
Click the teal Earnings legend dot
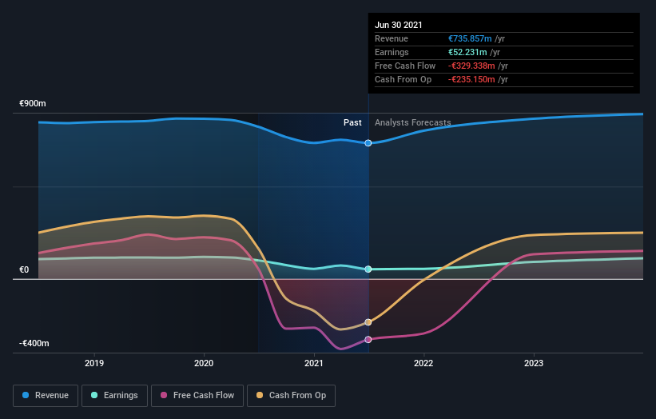tap(94, 395)
